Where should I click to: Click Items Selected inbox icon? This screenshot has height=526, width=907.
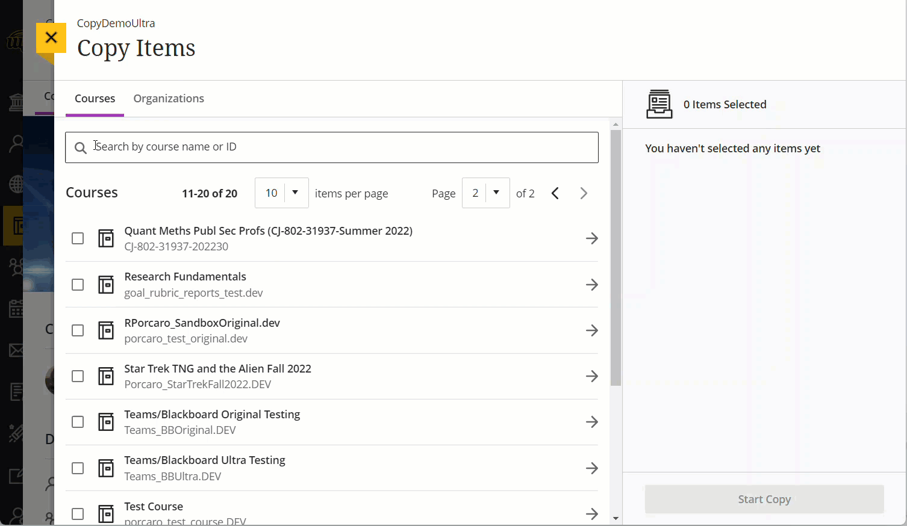(x=659, y=104)
